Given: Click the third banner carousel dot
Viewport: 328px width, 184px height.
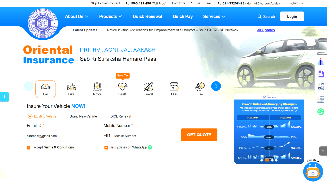Looking at the screenshot, I should [272, 160].
